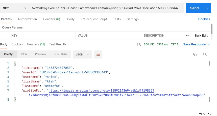Switch to the Visualize view
This screenshot has height=116, width=217.
(x=61, y=54)
